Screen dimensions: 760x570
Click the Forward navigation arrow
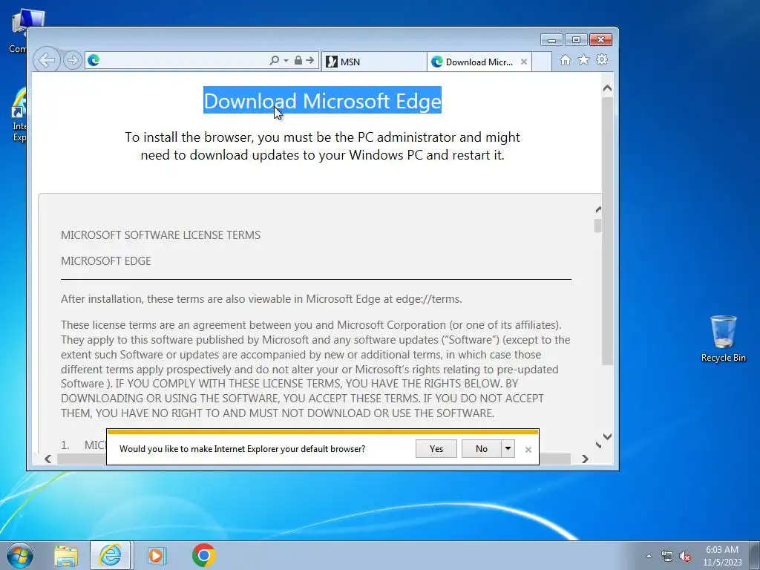tap(73, 61)
